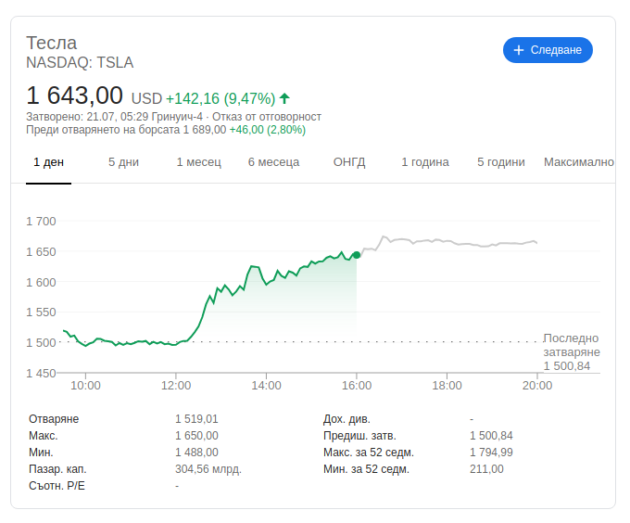Click the 52-week low value 211,00
This screenshot has width=630, height=523.
tap(486, 469)
